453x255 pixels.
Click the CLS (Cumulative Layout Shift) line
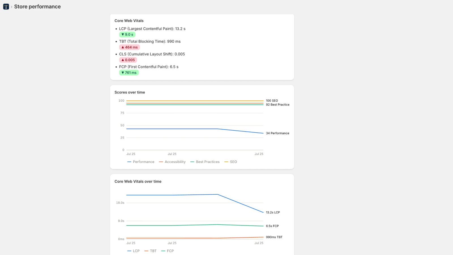point(152,54)
